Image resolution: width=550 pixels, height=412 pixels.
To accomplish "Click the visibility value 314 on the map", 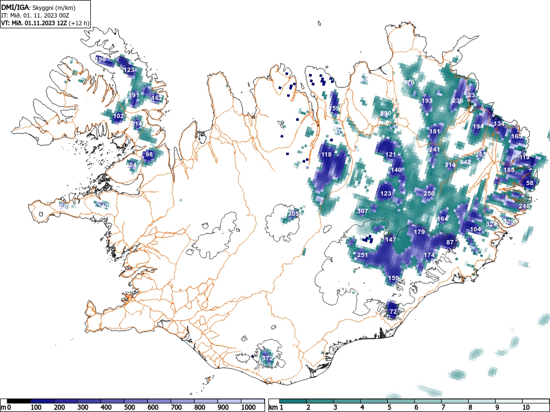I will click(x=450, y=165).
